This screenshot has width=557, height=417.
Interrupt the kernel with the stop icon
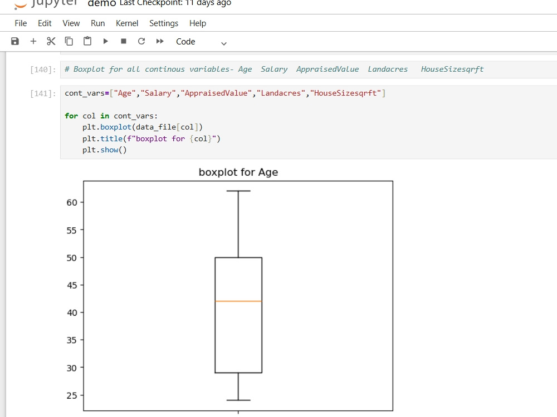coord(124,42)
